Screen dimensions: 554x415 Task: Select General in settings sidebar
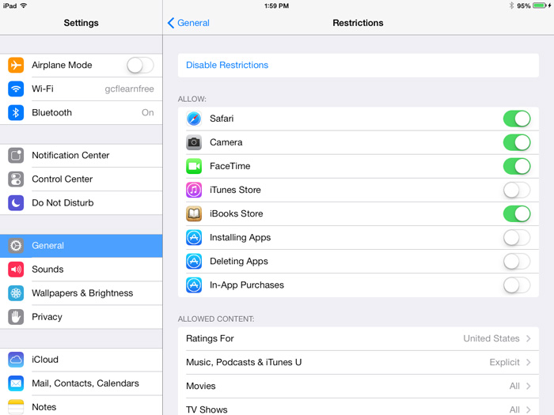coord(81,246)
